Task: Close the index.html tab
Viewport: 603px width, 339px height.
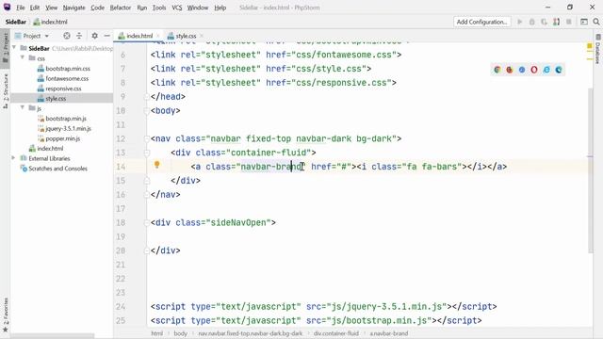Action: pyautogui.click(x=157, y=36)
